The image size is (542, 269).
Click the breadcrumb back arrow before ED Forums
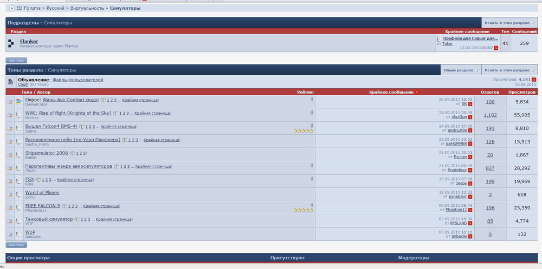pos(12,8)
